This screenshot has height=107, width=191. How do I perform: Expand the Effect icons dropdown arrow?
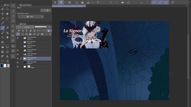click(x=50, y=10)
